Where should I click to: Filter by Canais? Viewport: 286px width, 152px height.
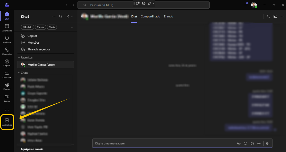40,27
